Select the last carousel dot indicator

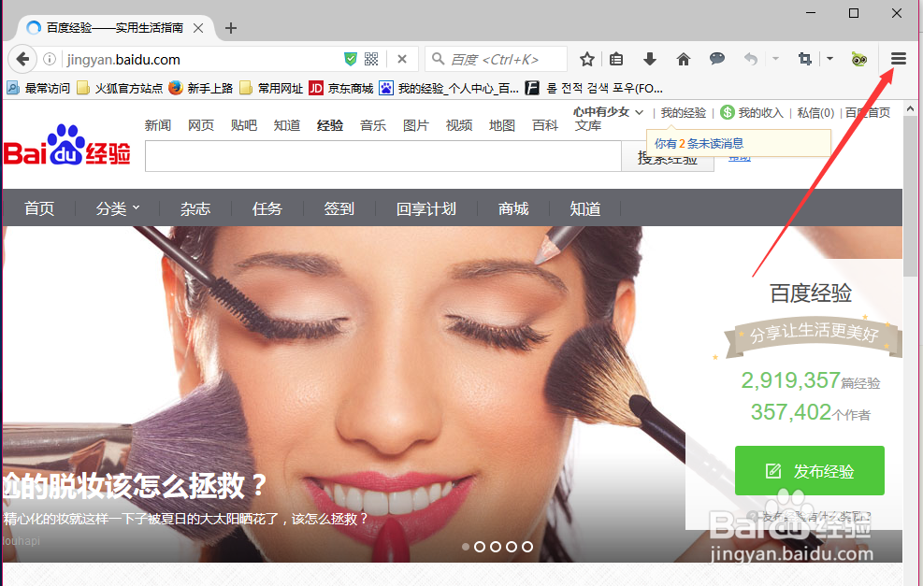coord(527,547)
